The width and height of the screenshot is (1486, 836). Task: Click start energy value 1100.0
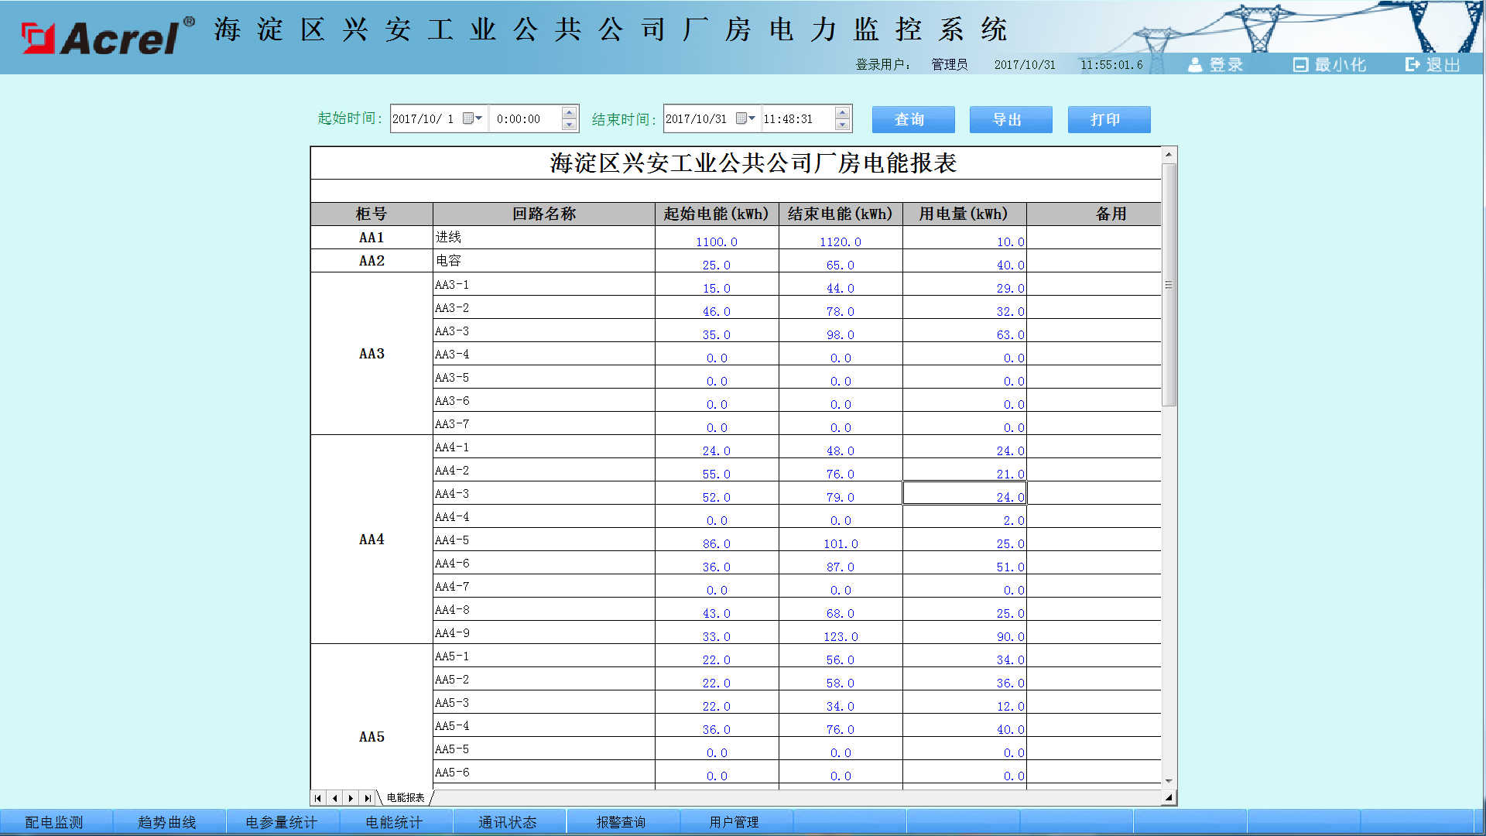[717, 242]
